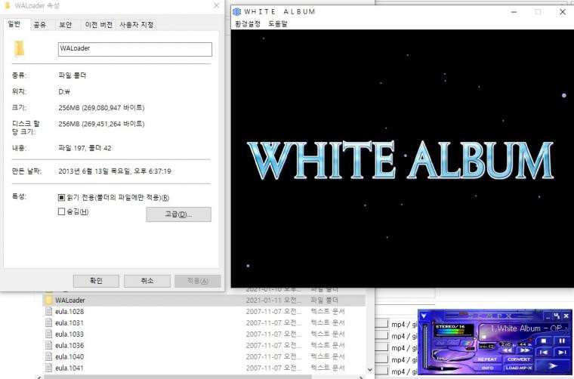Click the track title '1.White Album - OP'
Viewport: 574px width, 379px height.
coord(529,328)
